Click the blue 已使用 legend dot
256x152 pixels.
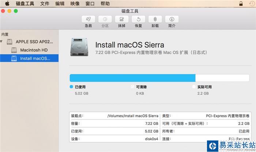[x=71, y=87]
